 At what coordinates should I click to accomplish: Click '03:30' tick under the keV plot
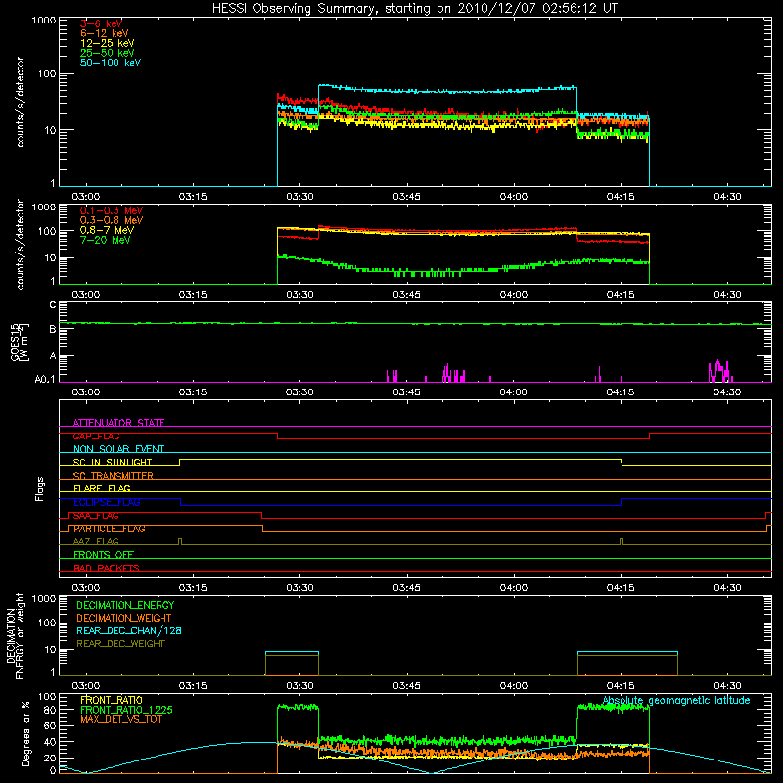tap(299, 197)
